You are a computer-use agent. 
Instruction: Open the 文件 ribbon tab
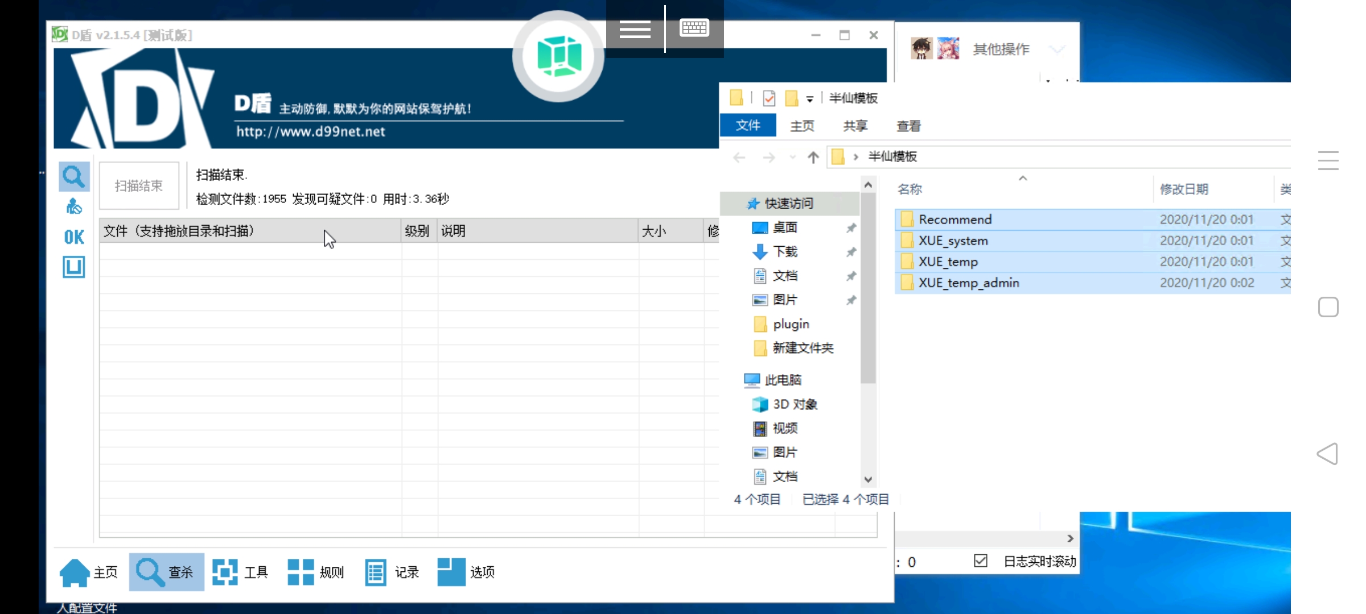pyautogui.click(x=748, y=126)
